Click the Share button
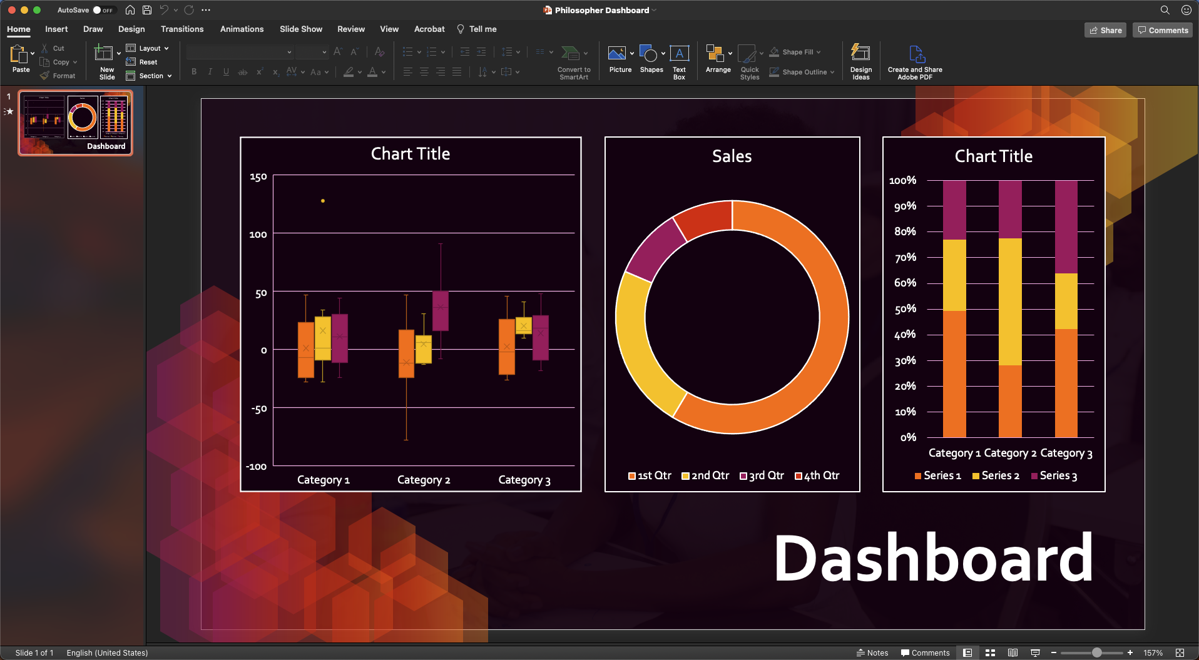The height and width of the screenshot is (660, 1199). point(1105,29)
